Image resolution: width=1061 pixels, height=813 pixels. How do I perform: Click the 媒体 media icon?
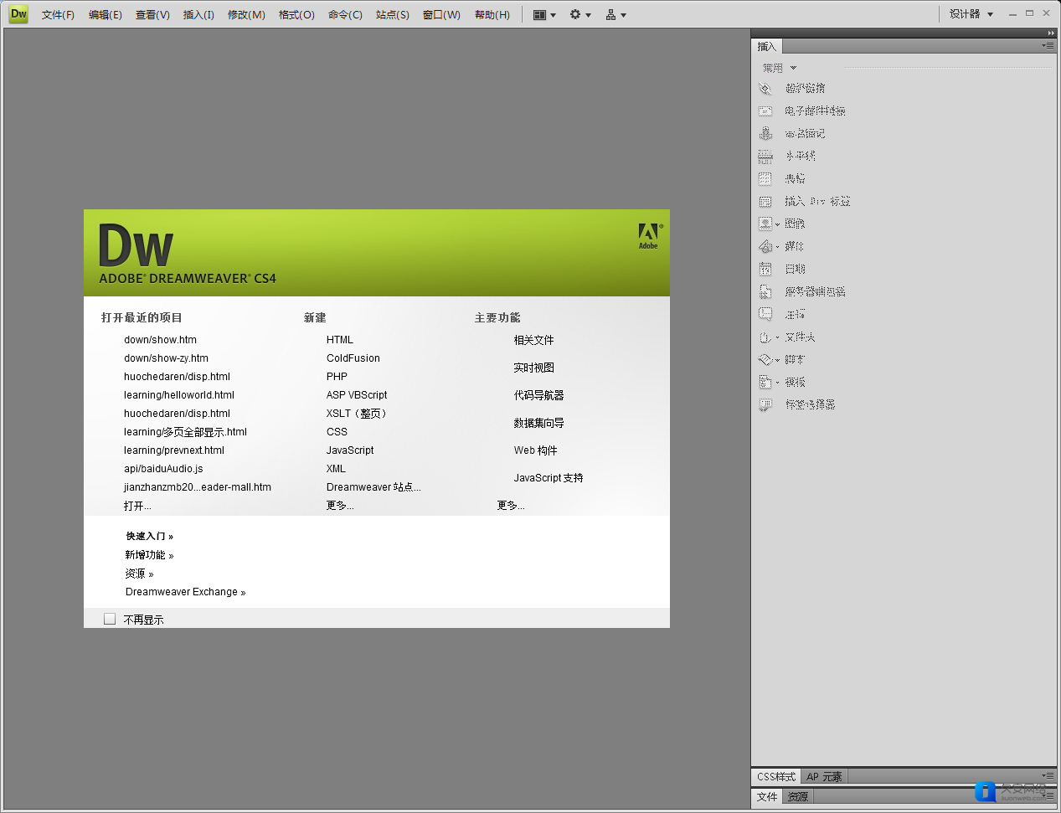click(765, 246)
